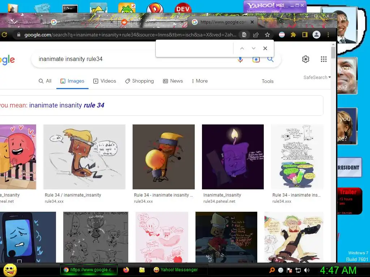370x277 pixels.
Task: Click the page vertical scrollbar thumb
Action: (333, 52)
